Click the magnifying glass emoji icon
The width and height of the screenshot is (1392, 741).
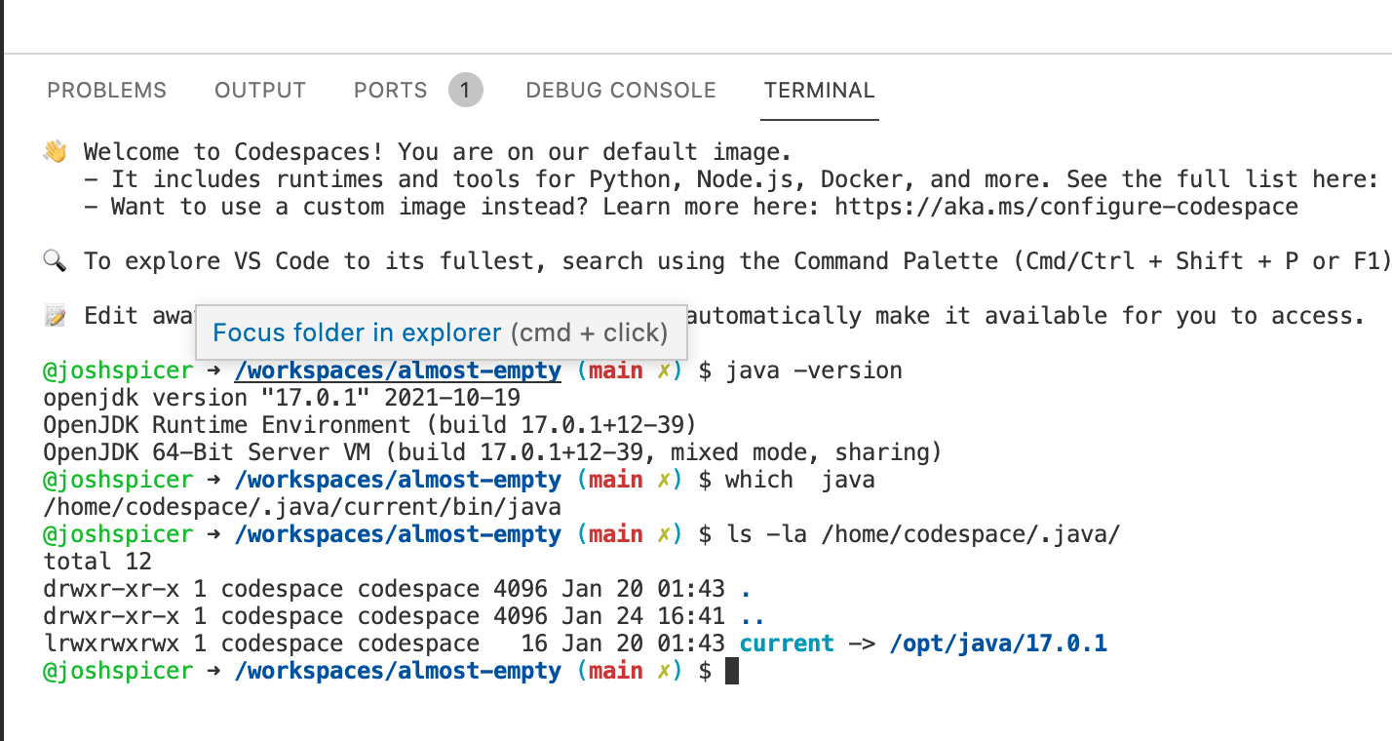tap(55, 260)
